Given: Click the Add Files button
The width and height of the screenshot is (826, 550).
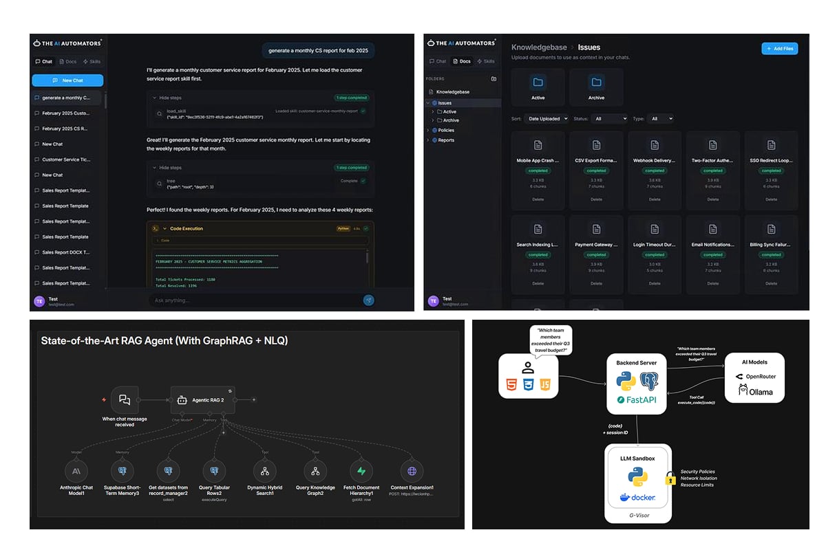Looking at the screenshot, I should coord(779,49).
